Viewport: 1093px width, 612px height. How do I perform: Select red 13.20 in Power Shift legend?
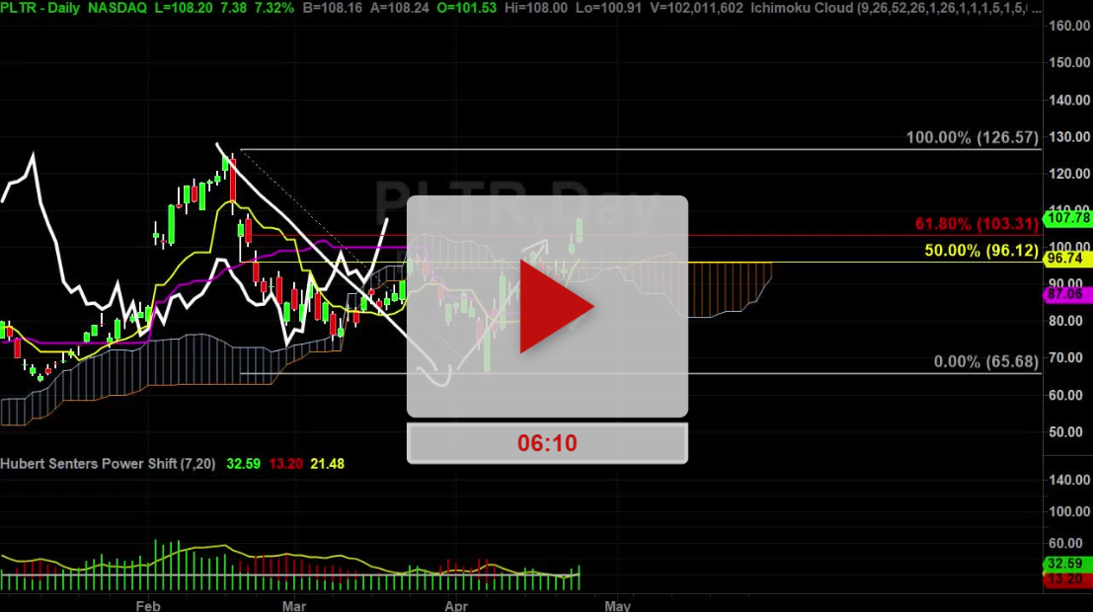pyautogui.click(x=285, y=464)
